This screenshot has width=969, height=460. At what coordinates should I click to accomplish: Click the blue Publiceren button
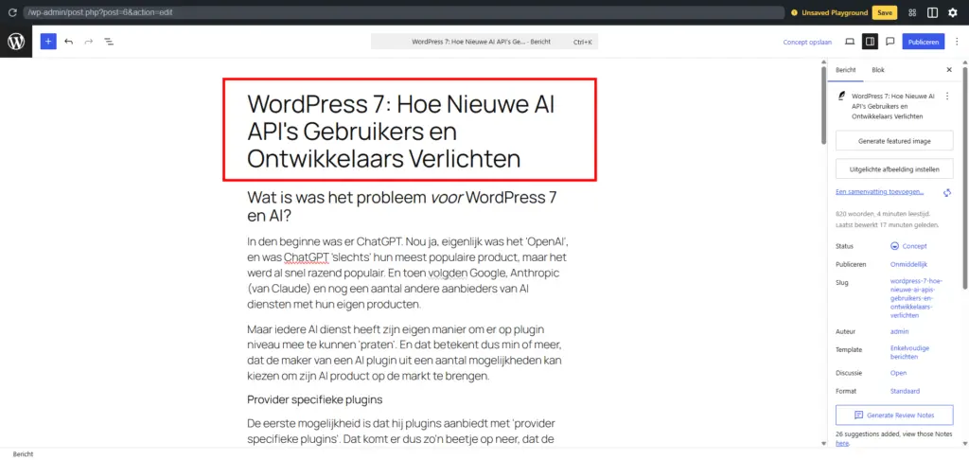(924, 42)
